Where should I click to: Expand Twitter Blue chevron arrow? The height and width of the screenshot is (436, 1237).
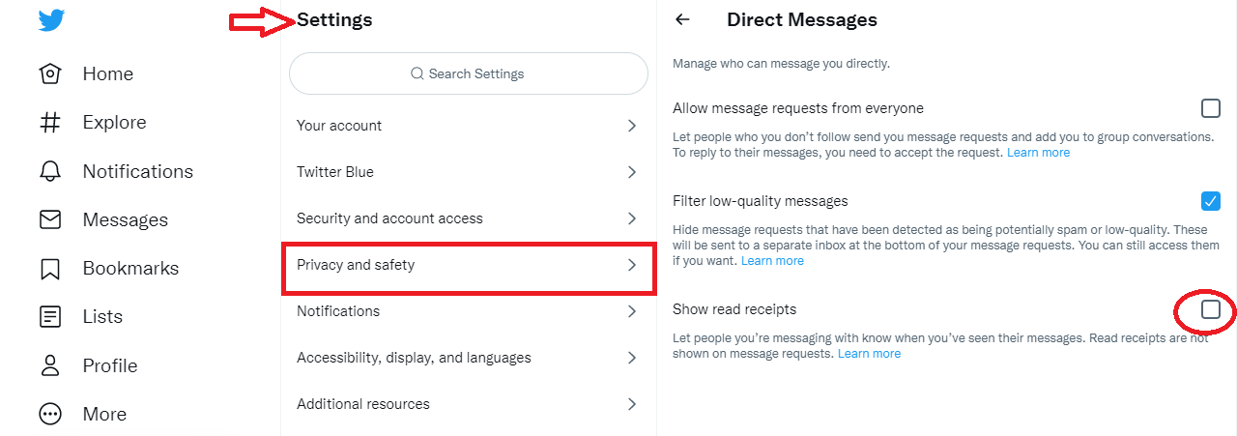coord(632,172)
